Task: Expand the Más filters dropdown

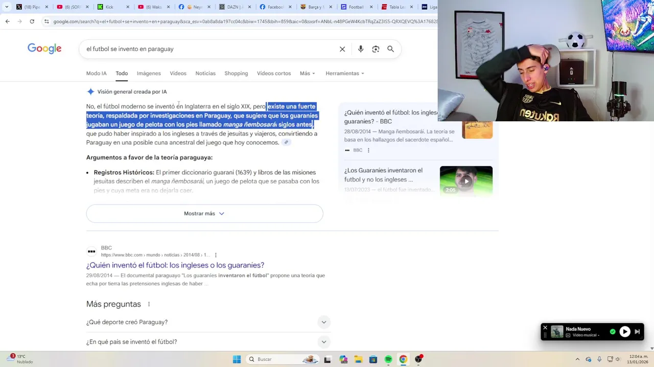Action: pyautogui.click(x=308, y=73)
